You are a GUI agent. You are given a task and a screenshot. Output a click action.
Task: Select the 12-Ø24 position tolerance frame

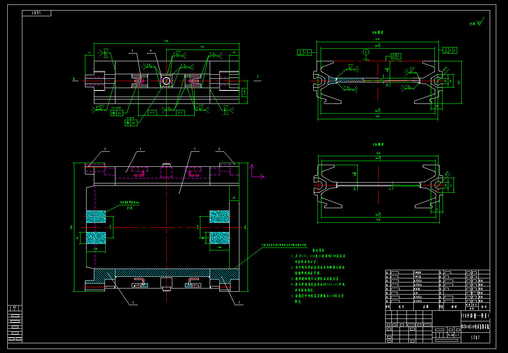(x=117, y=113)
